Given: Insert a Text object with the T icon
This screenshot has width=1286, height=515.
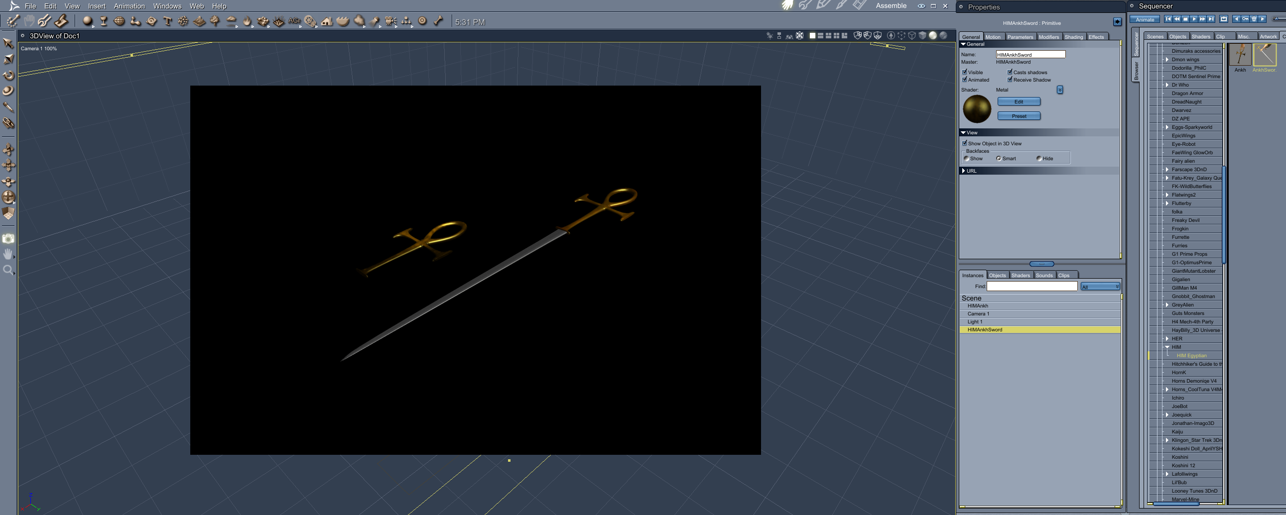Looking at the screenshot, I should tap(168, 21).
